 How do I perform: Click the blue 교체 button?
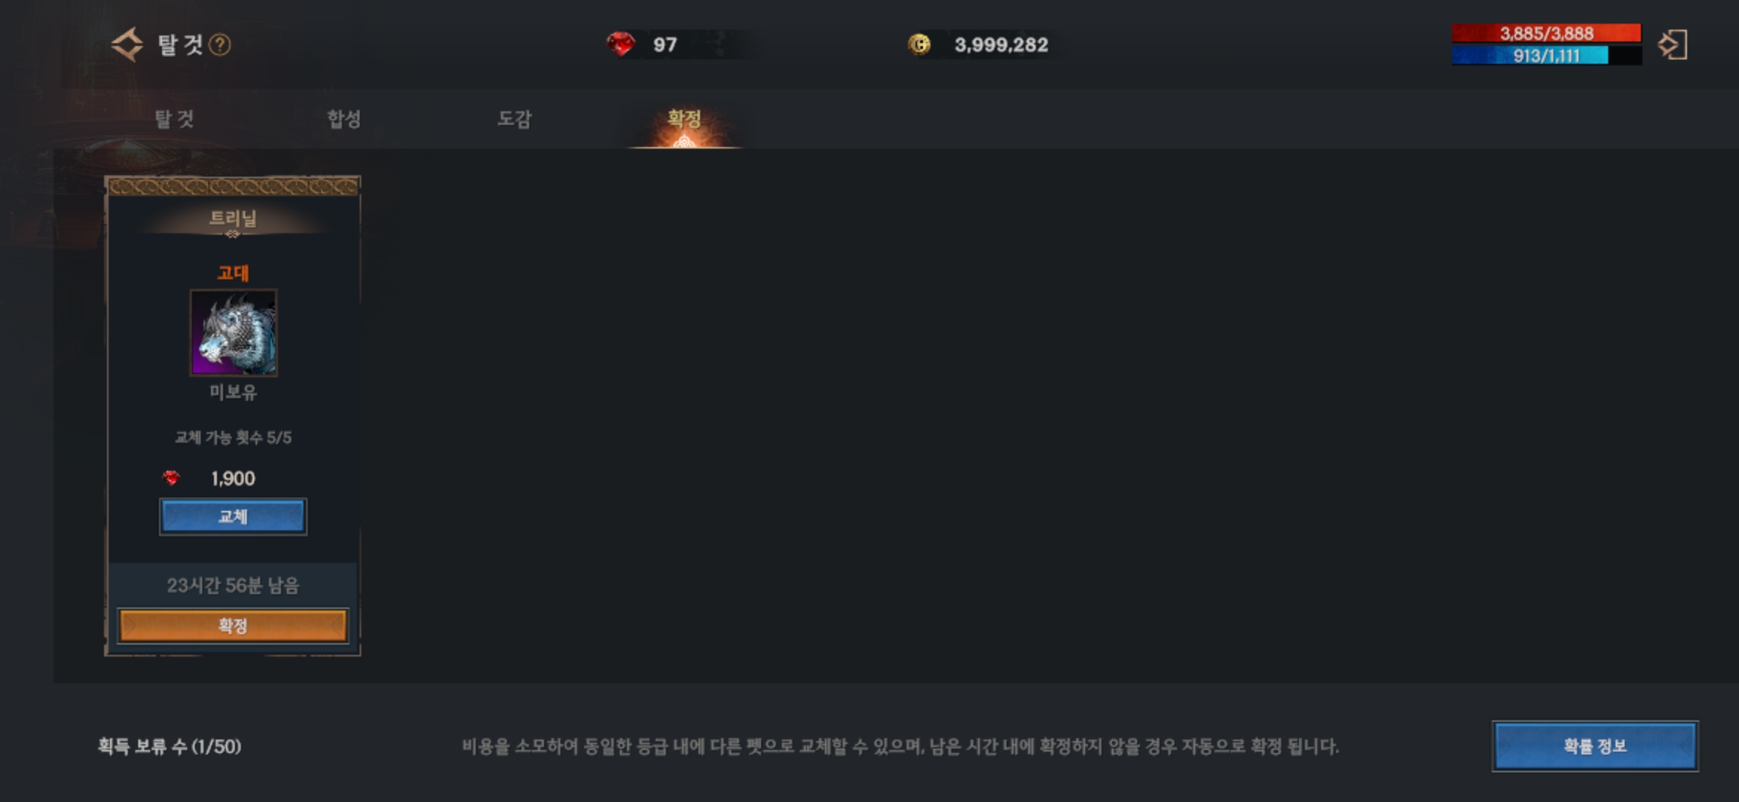click(x=233, y=516)
